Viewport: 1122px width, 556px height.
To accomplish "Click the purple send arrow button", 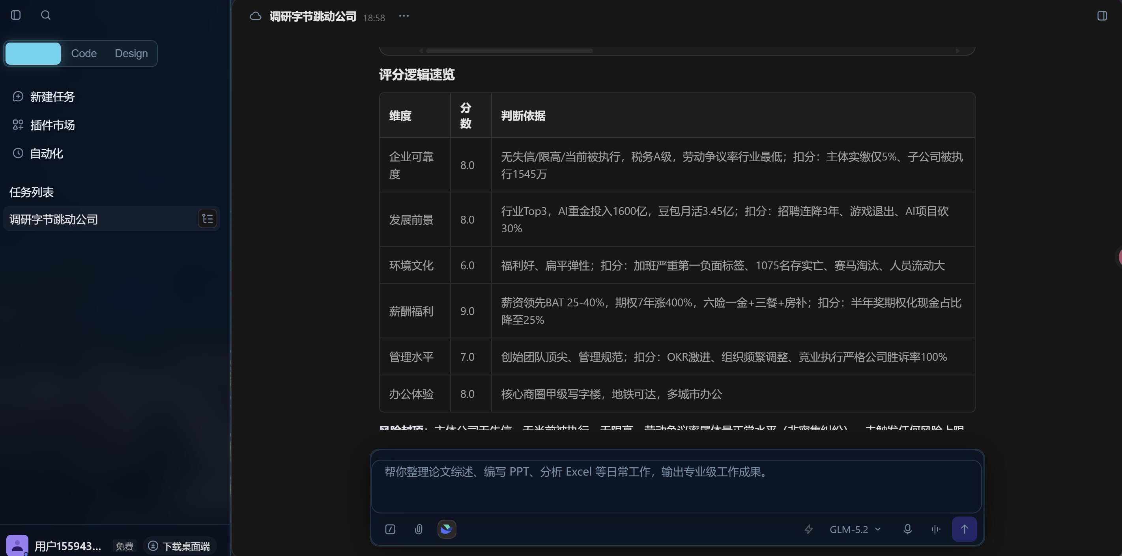I will click(x=964, y=530).
